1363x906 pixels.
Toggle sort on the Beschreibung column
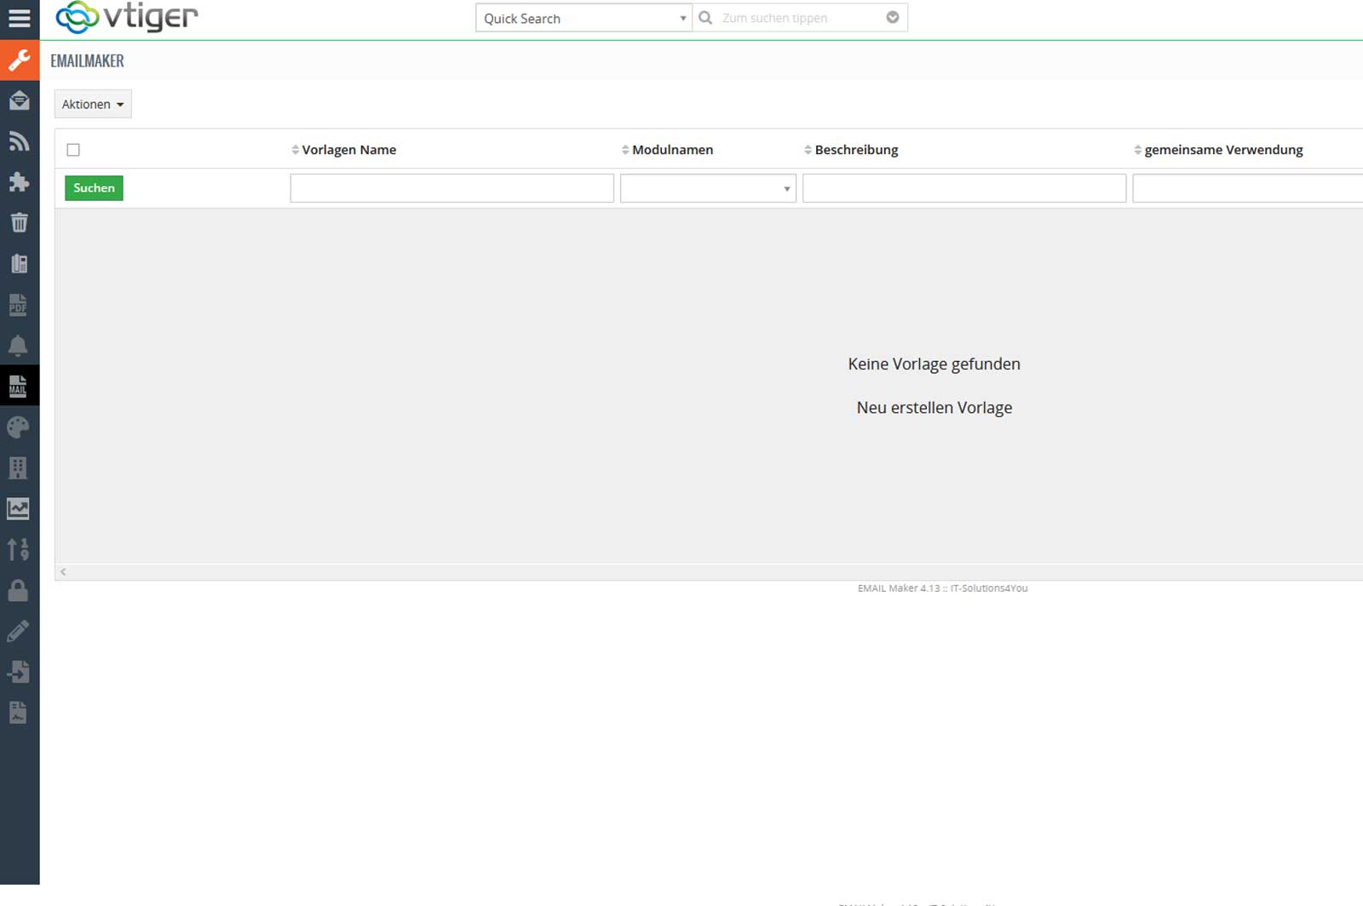click(x=808, y=149)
